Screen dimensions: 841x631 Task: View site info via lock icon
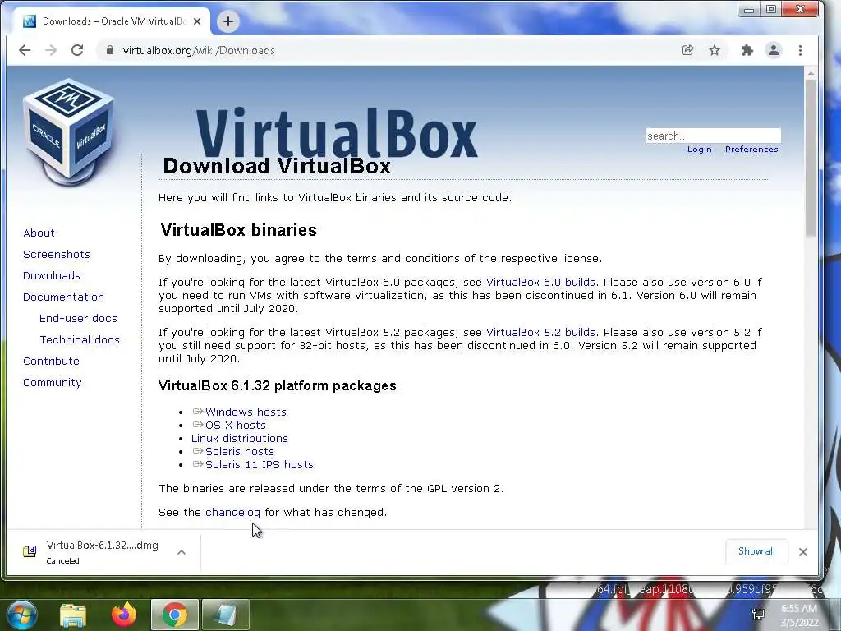point(110,50)
